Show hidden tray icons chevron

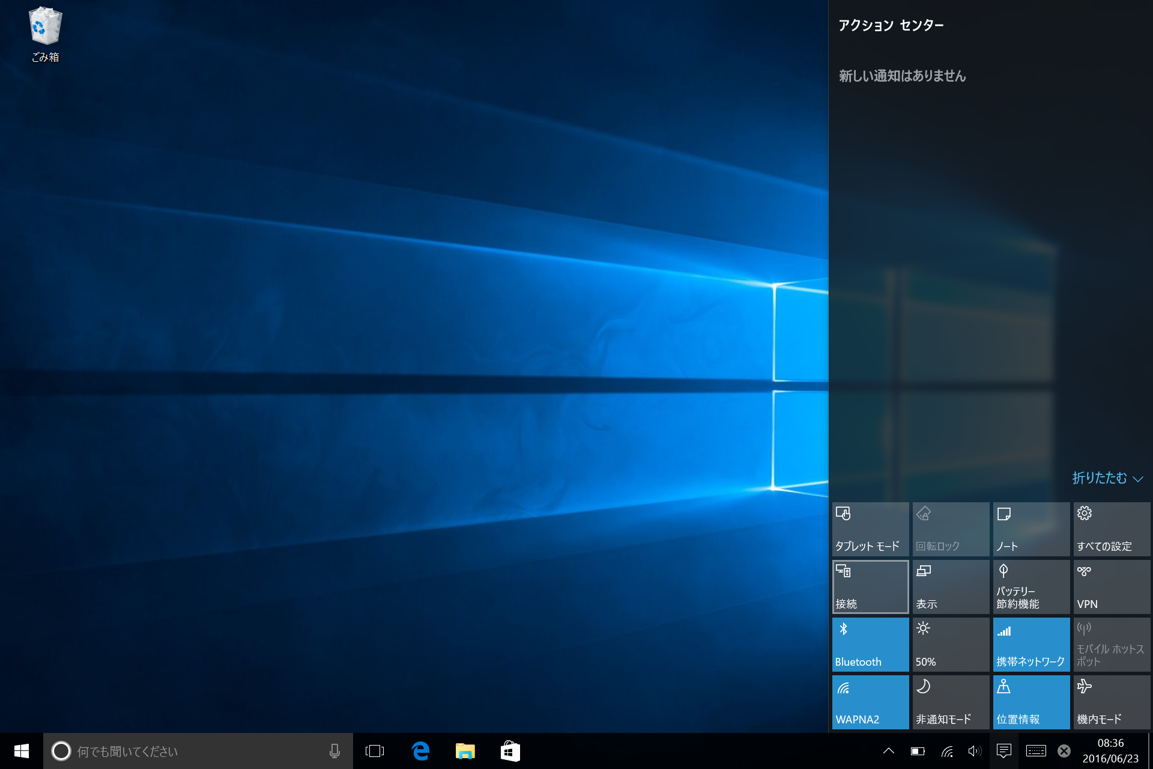coord(889,751)
